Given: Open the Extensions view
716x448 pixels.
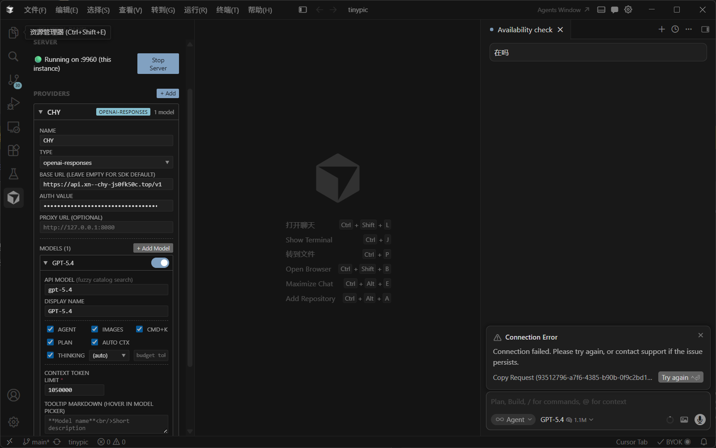Looking at the screenshot, I should (x=13, y=151).
